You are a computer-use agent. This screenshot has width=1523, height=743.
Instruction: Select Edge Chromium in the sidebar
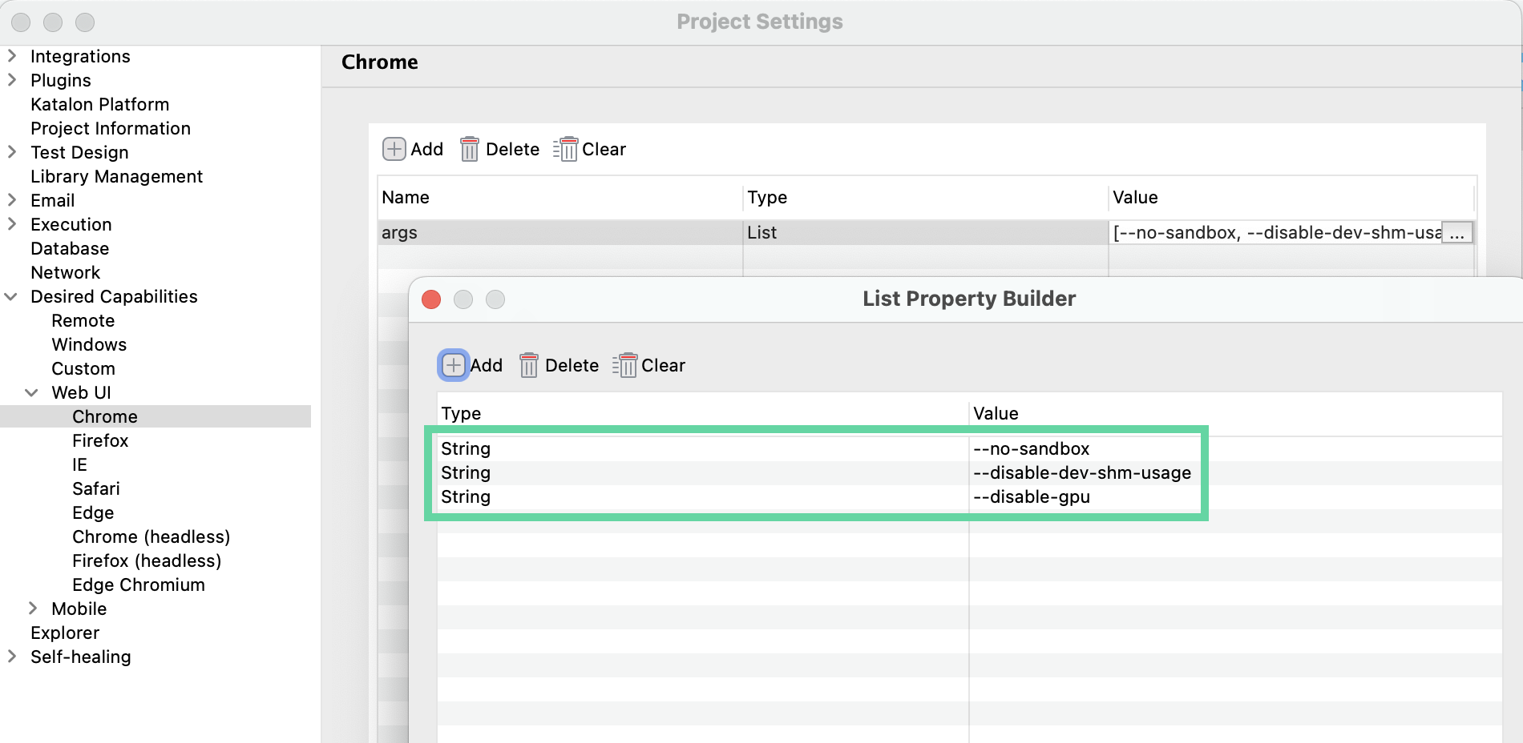pyautogui.click(x=138, y=584)
